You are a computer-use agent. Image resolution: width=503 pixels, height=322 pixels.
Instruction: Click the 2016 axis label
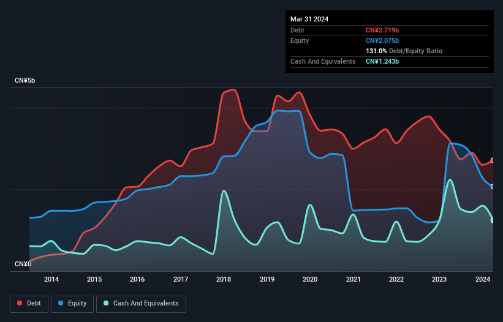(x=137, y=279)
